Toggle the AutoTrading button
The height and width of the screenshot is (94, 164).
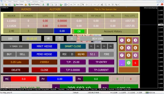(34, 5)
